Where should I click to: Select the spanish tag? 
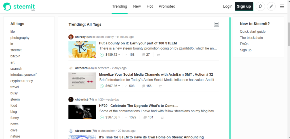click(x=16, y=68)
